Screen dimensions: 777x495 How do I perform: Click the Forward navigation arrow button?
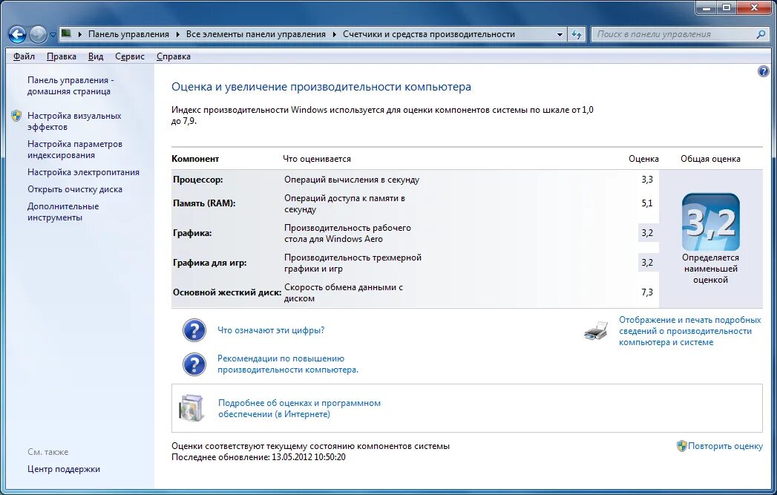38,35
